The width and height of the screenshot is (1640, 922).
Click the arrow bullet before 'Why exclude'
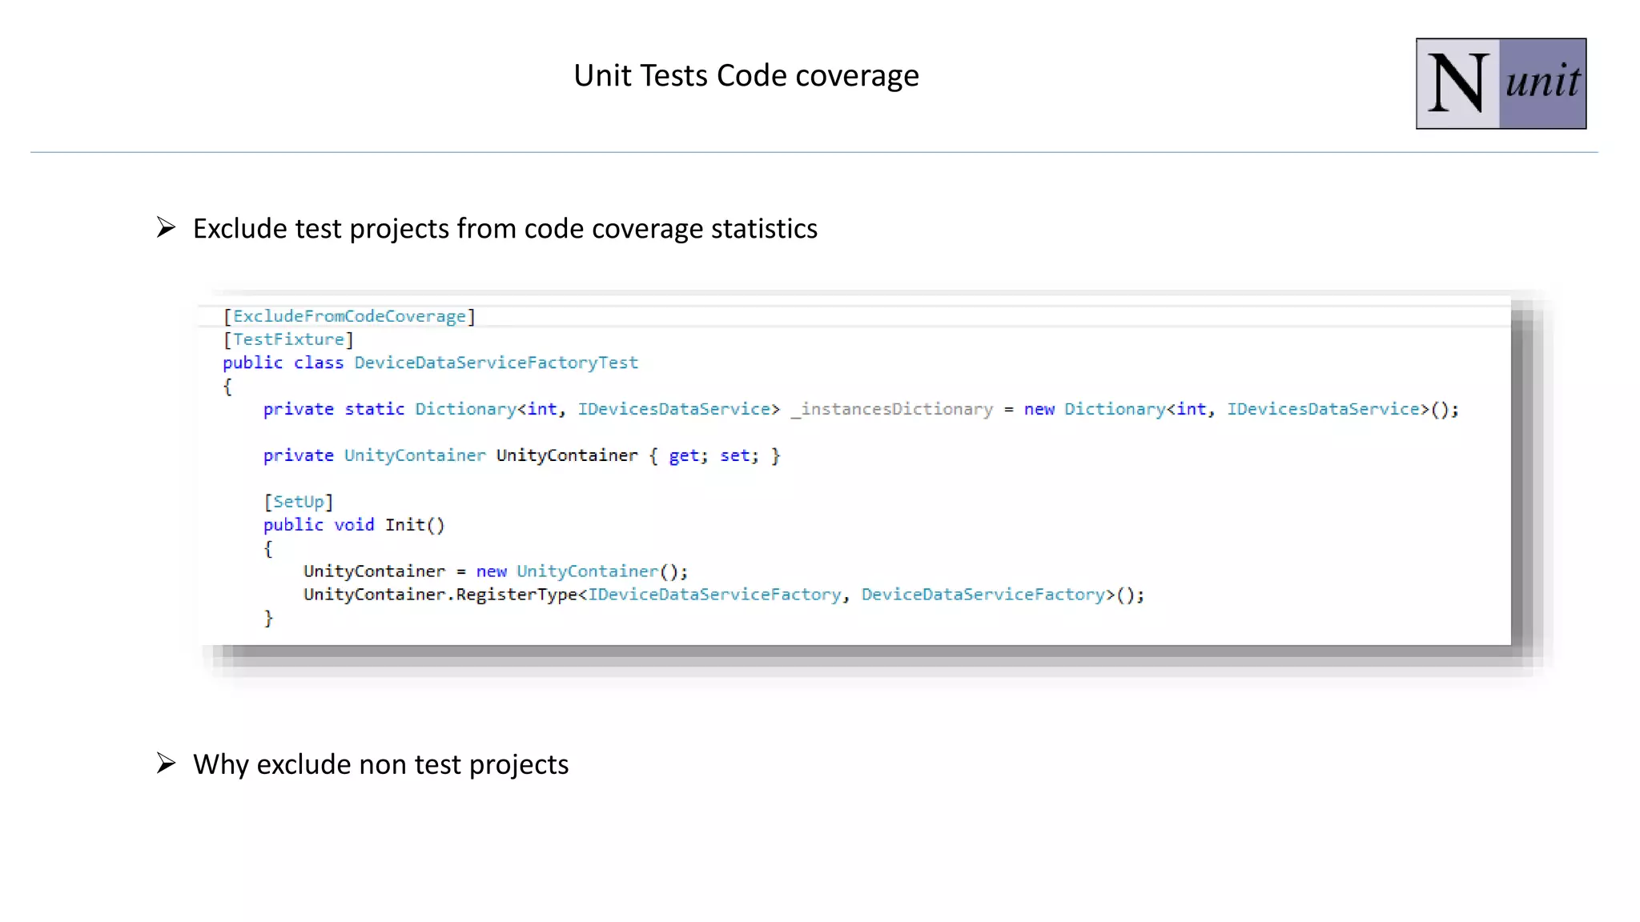[x=166, y=764]
